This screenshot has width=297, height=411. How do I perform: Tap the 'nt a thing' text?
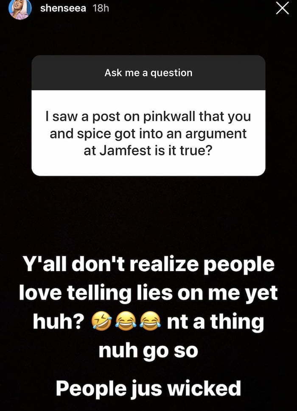(215, 322)
